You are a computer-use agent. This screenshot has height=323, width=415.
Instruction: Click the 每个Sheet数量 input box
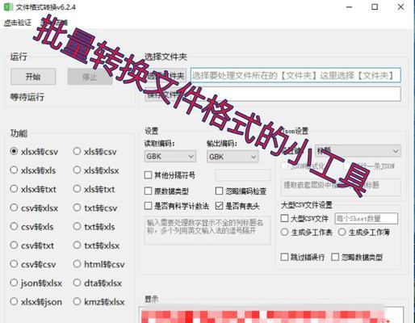point(367,218)
